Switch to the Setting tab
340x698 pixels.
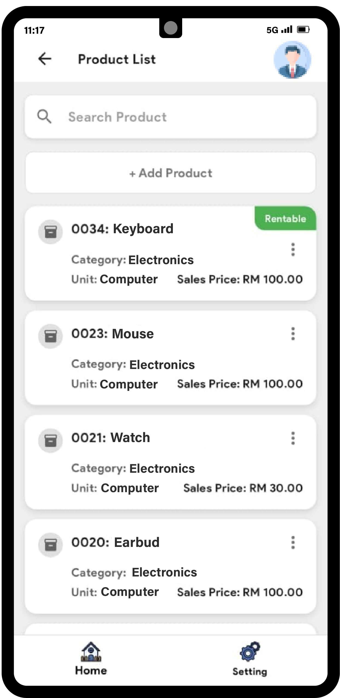click(x=249, y=659)
